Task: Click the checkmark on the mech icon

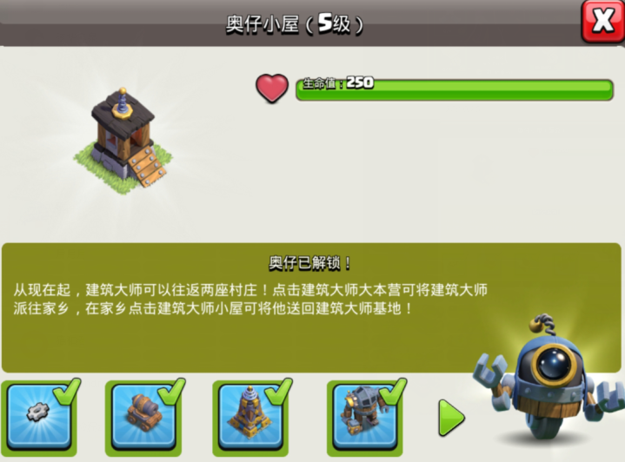Action: click(393, 391)
